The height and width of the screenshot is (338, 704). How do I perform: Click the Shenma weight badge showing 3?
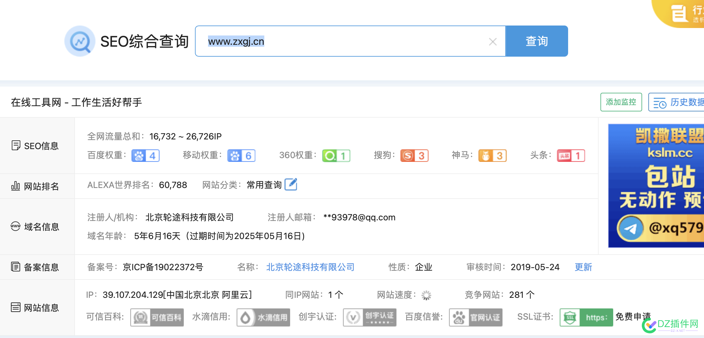click(493, 155)
